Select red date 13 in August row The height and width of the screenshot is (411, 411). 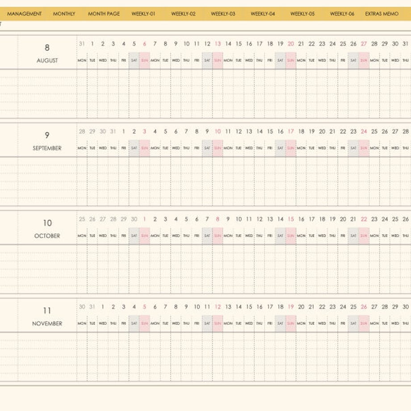(218, 44)
